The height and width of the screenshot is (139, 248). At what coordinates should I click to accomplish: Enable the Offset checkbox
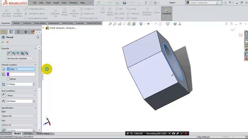8,79
